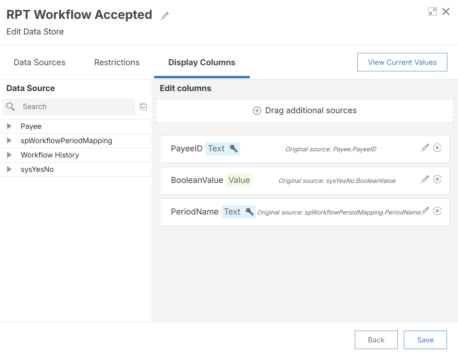This screenshot has width=458, height=356.
Task: Open the Restrictions tab
Action: [117, 62]
